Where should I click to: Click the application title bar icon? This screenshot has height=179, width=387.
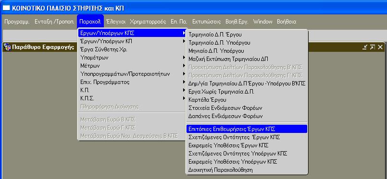(6, 8)
